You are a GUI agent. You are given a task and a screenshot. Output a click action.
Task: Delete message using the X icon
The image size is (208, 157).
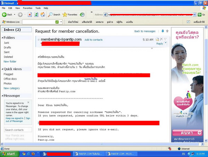click(162, 39)
